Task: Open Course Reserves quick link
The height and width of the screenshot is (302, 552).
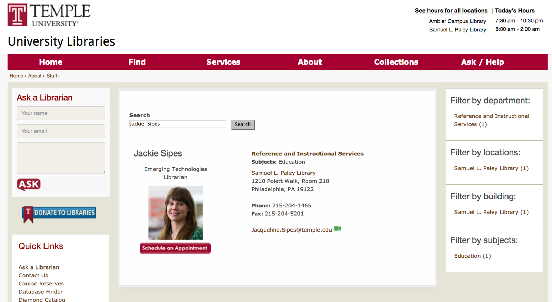Action: click(41, 284)
